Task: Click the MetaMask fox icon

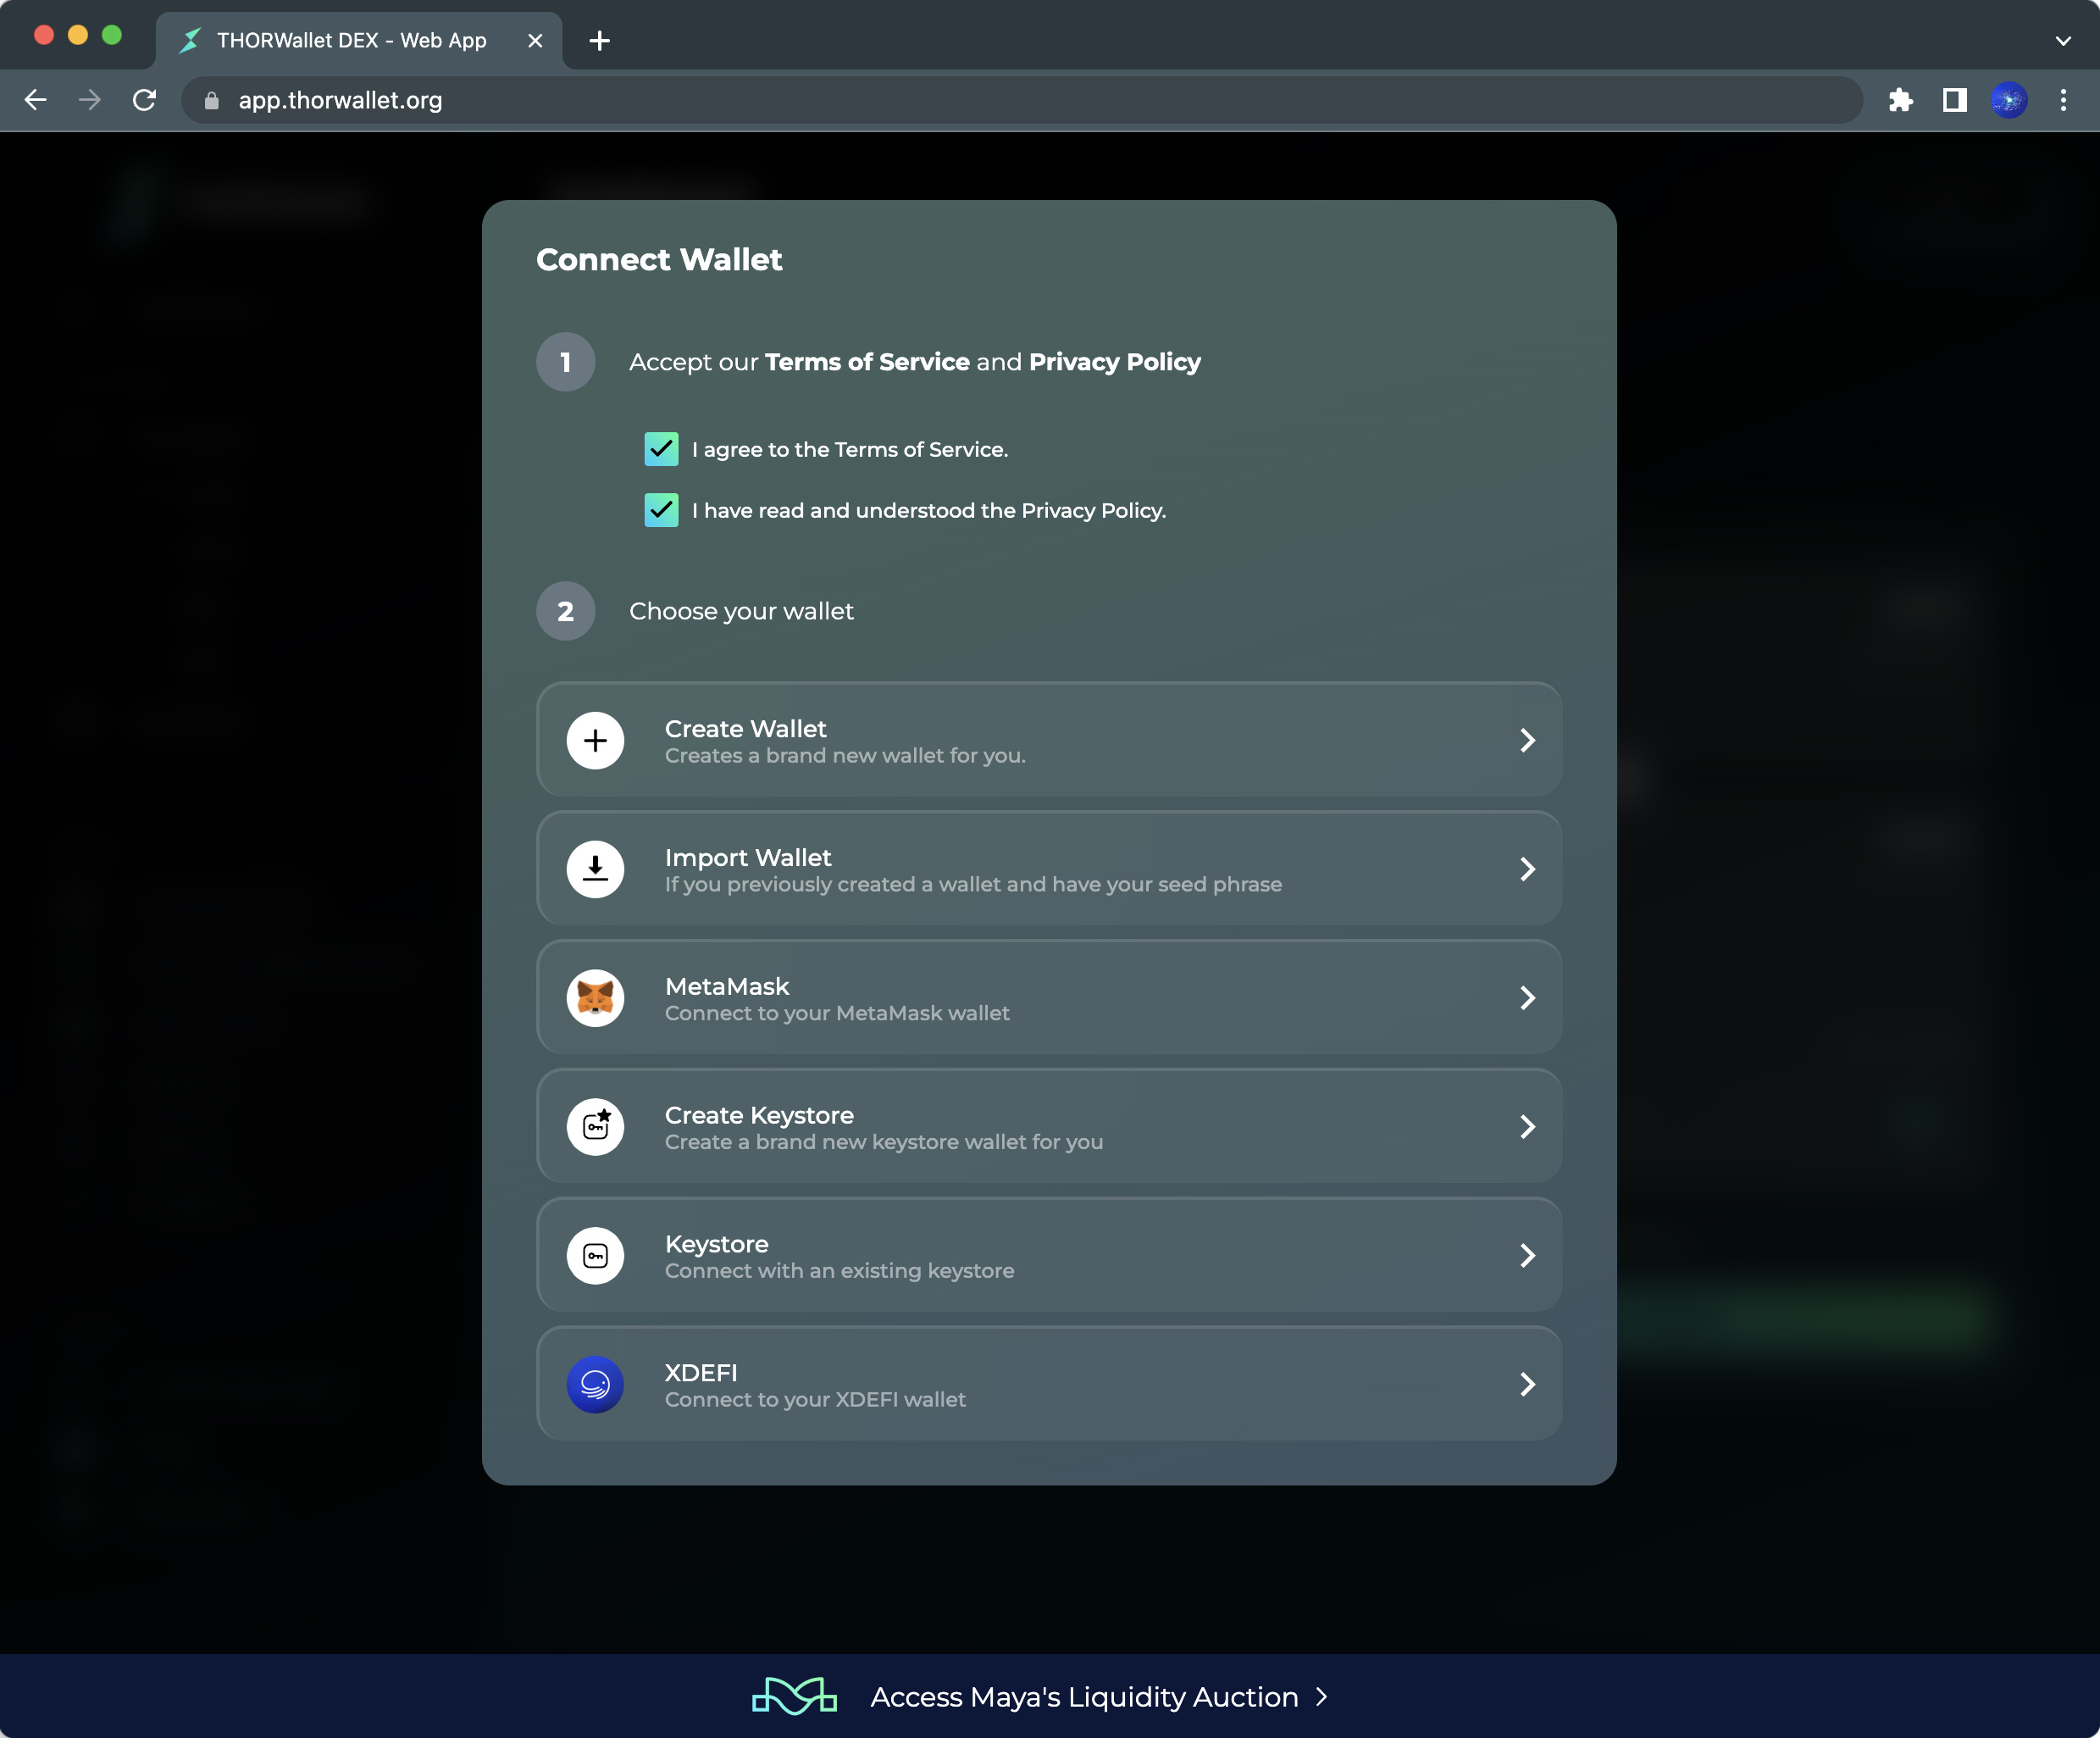Action: tap(595, 997)
